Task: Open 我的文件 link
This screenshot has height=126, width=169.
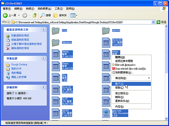Action: pyautogui.click(x=16, y=69)
